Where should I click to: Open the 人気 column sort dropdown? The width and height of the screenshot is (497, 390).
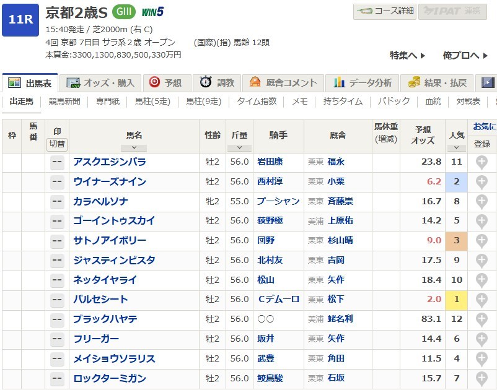(x=456, y=148)
